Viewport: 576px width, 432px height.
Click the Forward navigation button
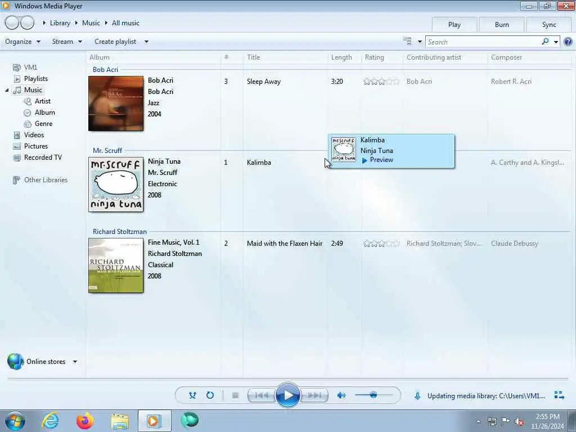point(27,22)
